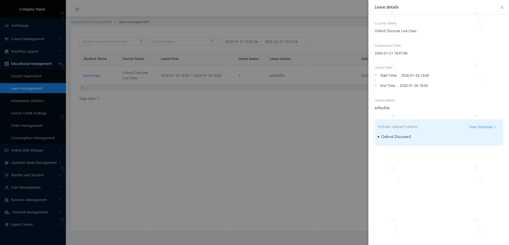
Task: Open student liyanxingzi link
Action: click(92, 76)
